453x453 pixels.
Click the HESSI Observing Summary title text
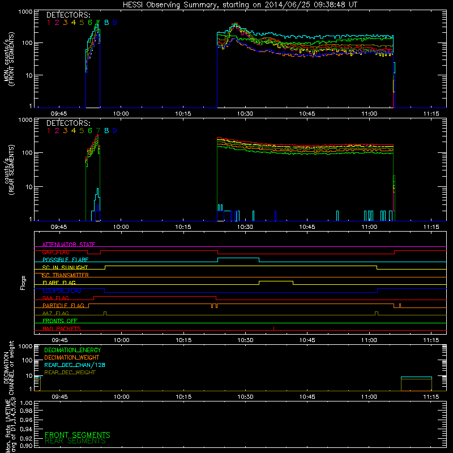click(240, 5)
